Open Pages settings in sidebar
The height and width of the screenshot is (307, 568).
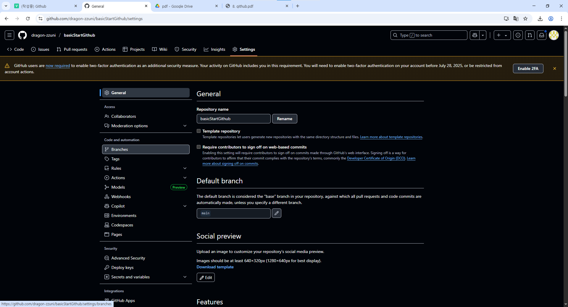[x=146, y=234]
